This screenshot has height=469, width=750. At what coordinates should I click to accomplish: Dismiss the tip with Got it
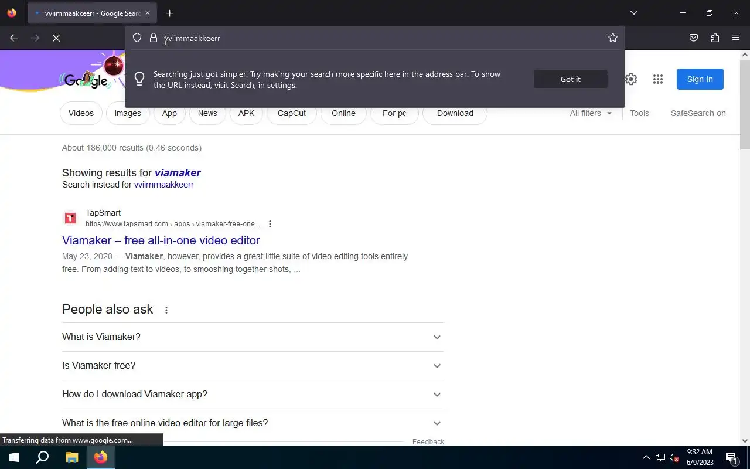pos(571,79)
